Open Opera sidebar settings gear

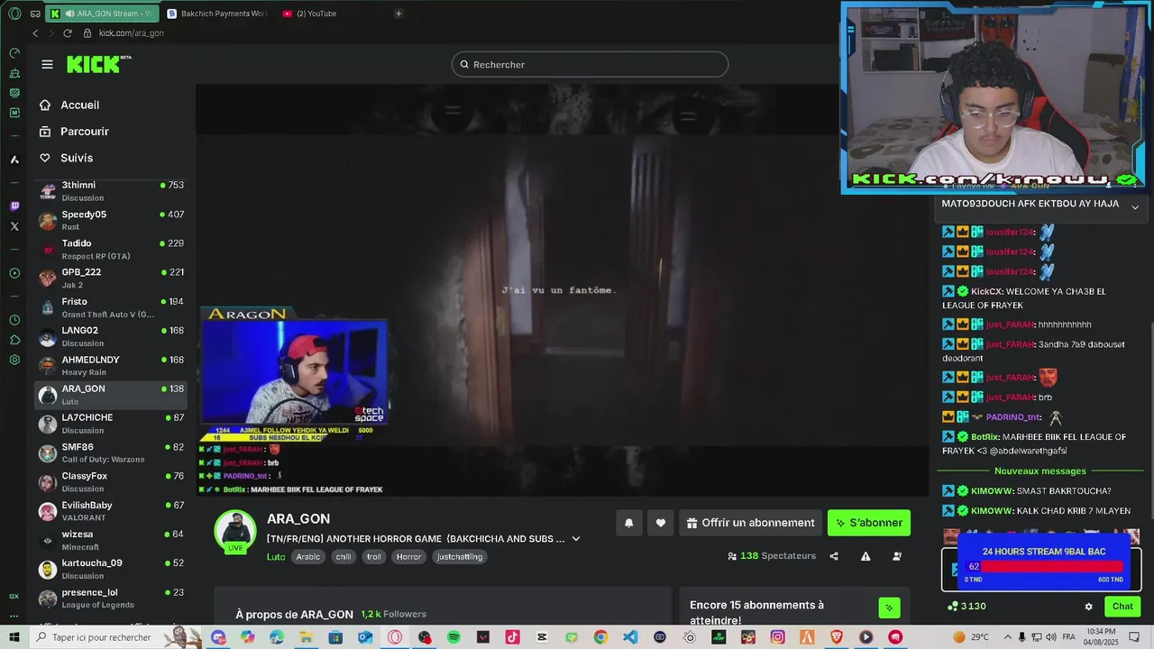[x=14, y=360]
